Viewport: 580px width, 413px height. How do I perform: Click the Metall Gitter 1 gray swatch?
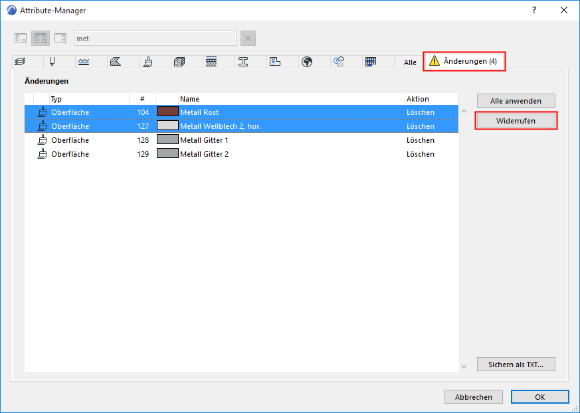point(167,139)
